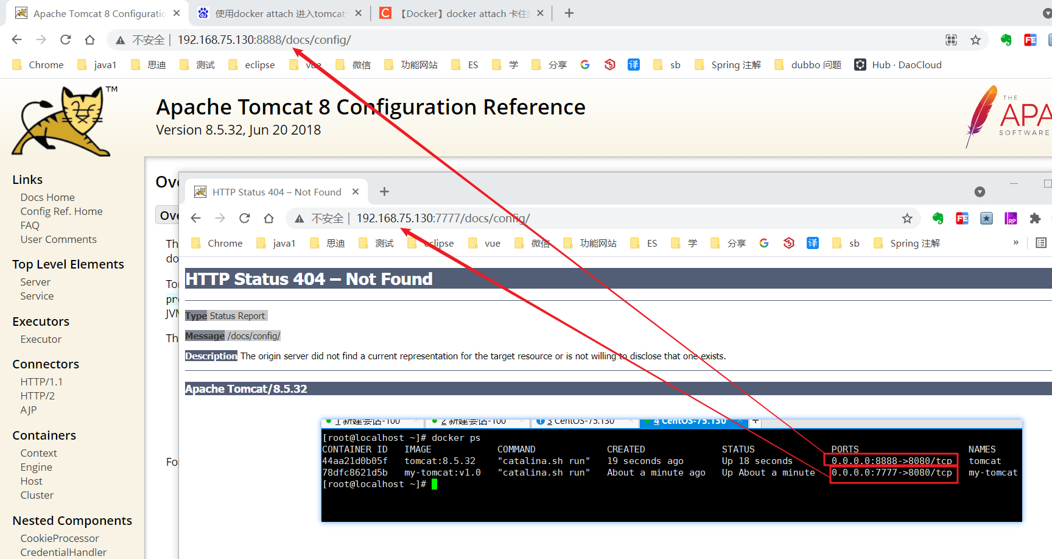Open the FAQ link in the sidebar
This screenshot has width=1052, height=559.
[x=30, y=225]
